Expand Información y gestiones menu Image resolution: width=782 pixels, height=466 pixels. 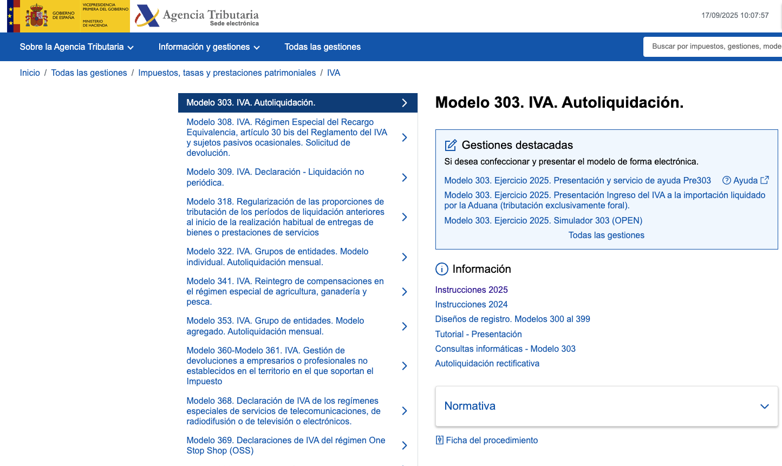(x=209, y=47)
